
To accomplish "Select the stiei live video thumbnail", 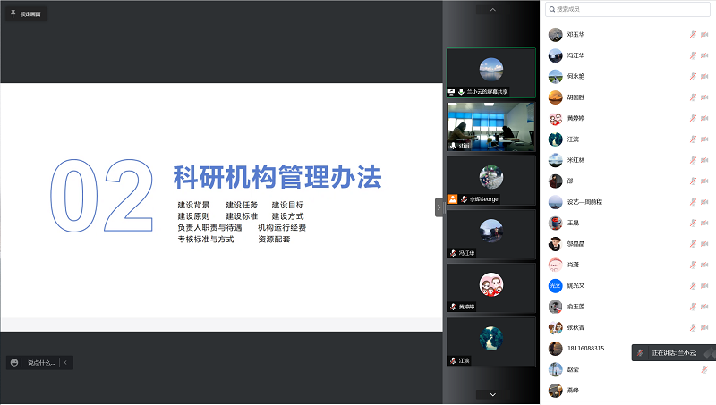I will coord(491,125).
